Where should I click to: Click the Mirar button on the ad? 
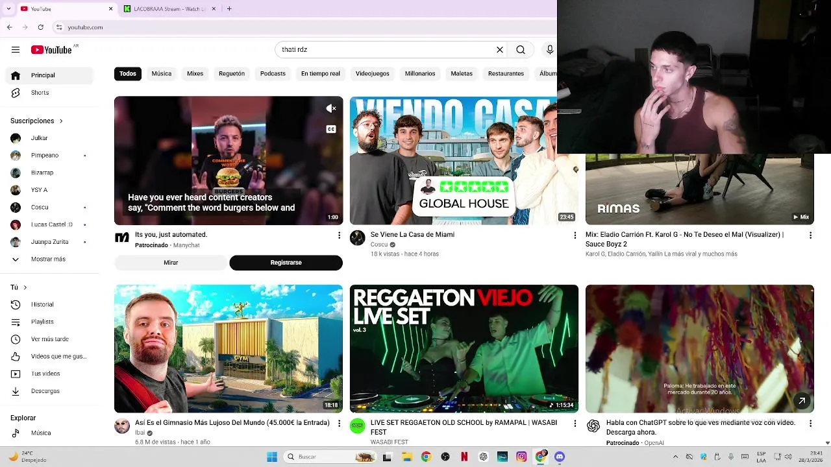(x=171, y=263)
